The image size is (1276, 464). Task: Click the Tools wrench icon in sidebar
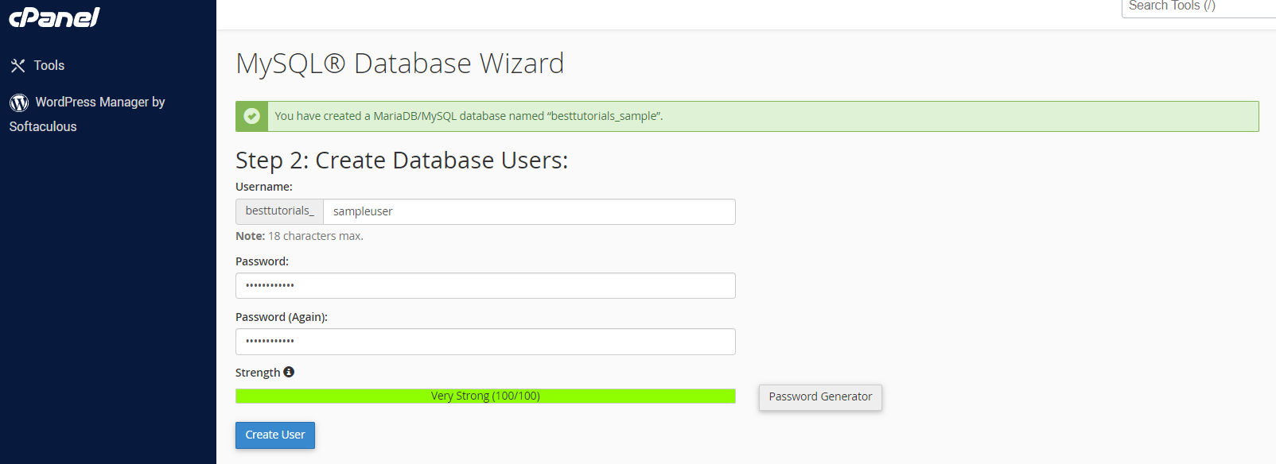pyautogui.click(x=18, y=66)
